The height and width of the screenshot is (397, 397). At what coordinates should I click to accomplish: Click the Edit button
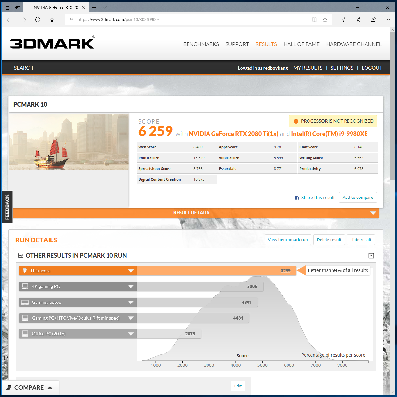coord(238,386)
